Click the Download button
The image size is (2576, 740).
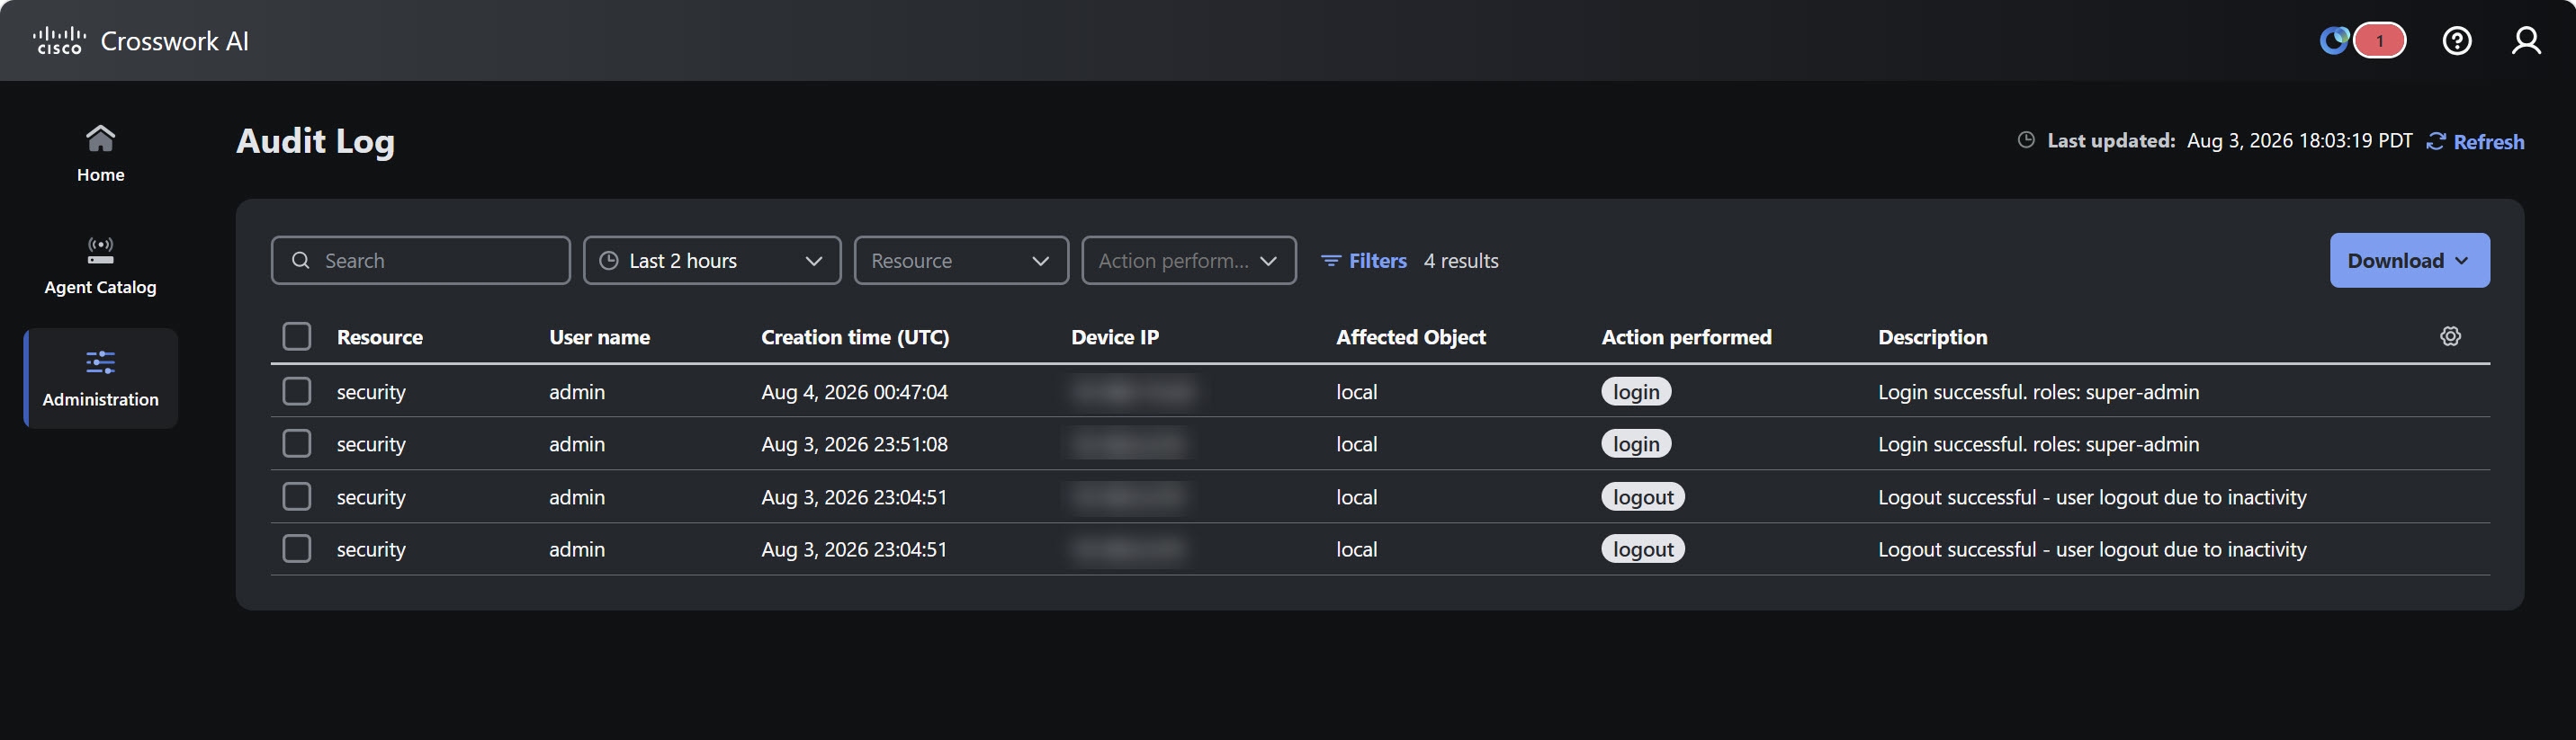click(x=2409, y=261)
